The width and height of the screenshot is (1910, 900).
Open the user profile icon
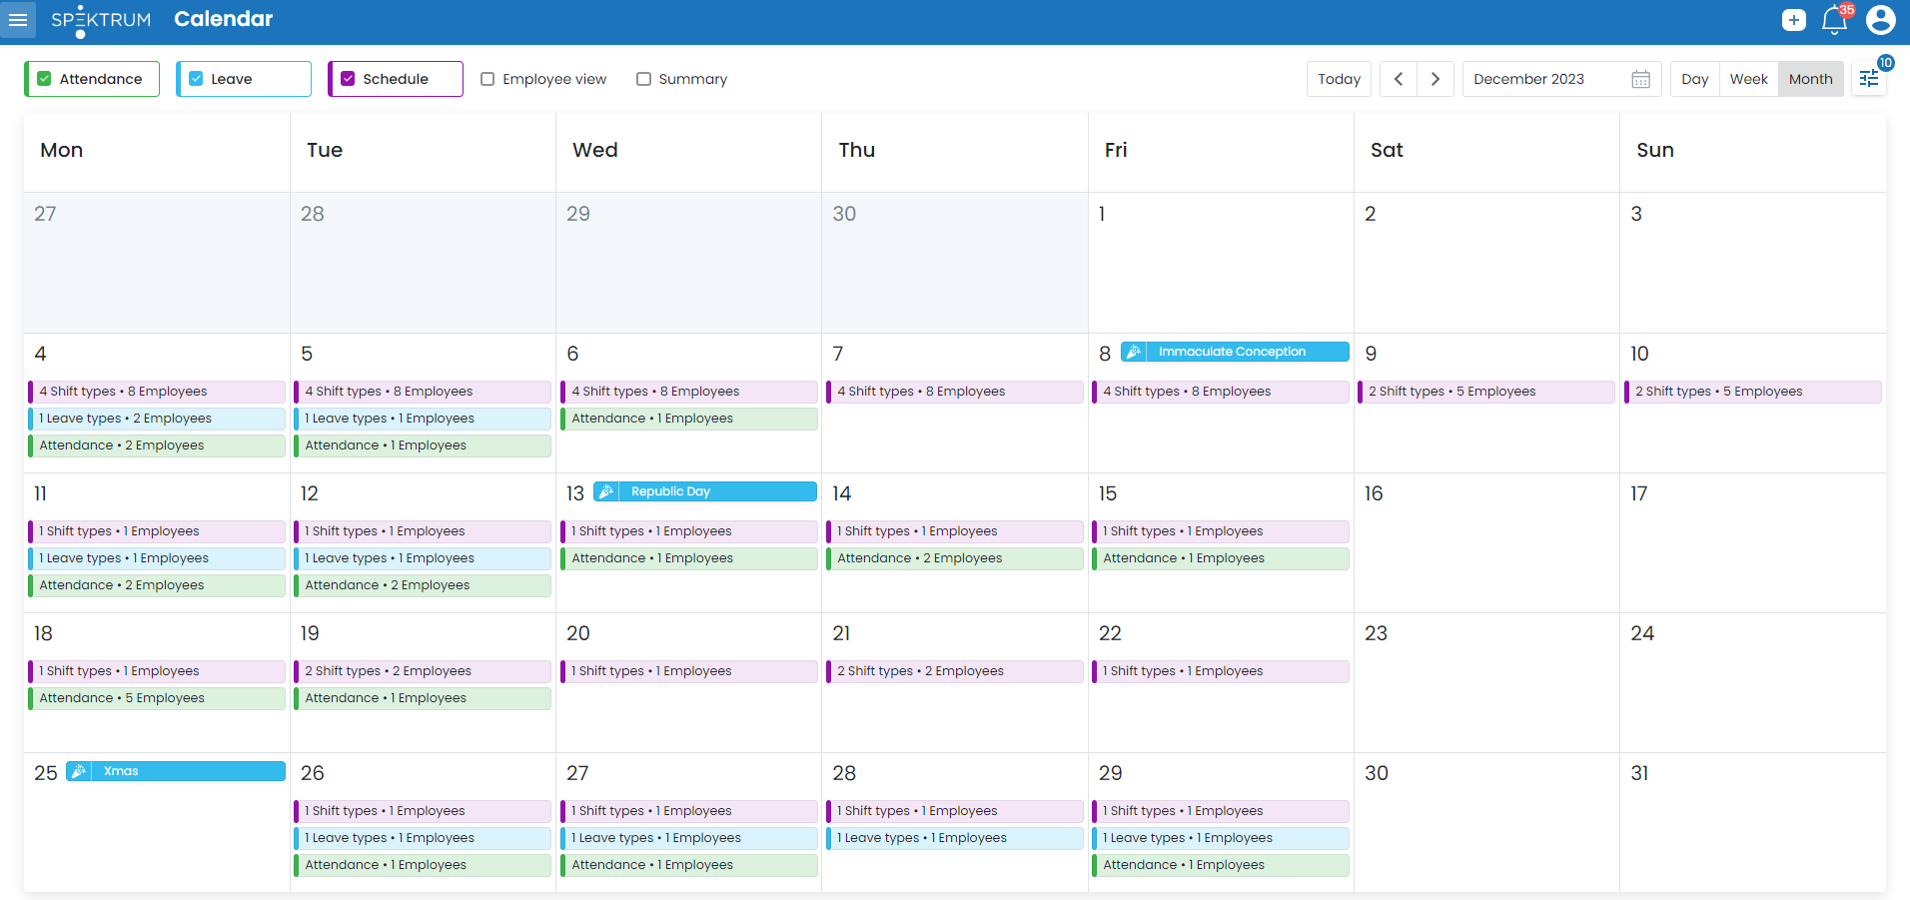pos(1881,19)
